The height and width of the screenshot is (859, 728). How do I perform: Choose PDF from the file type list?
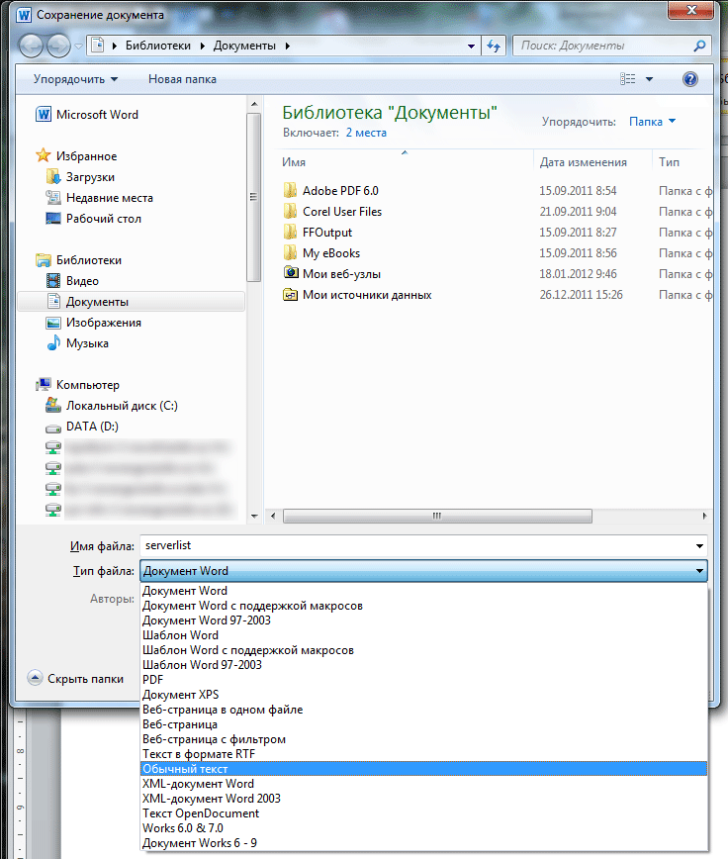(x=423, y=679)
